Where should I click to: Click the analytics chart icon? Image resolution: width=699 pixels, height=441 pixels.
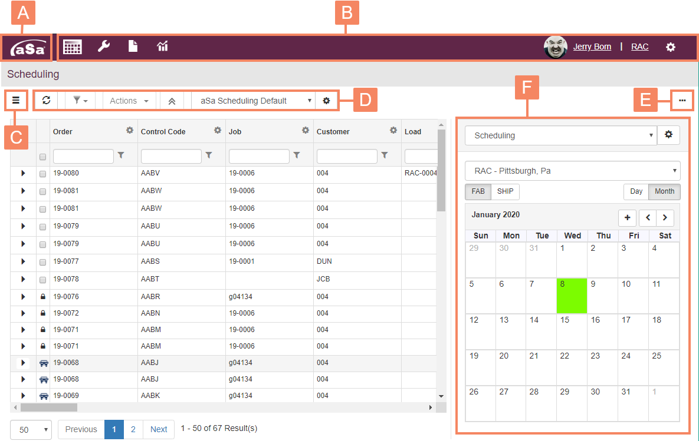162,47
